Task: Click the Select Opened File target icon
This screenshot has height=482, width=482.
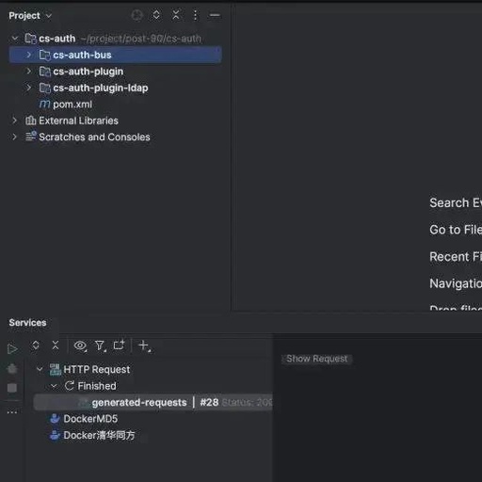Action: click(x=137, y=15)
